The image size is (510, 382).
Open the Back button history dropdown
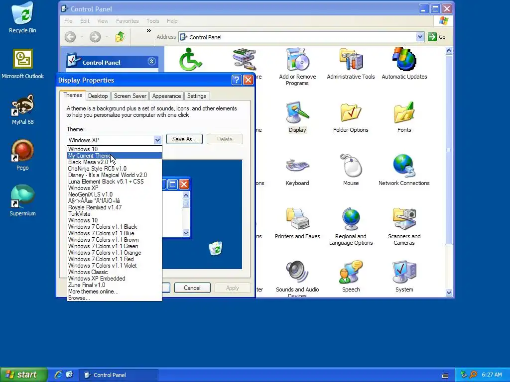82,37
